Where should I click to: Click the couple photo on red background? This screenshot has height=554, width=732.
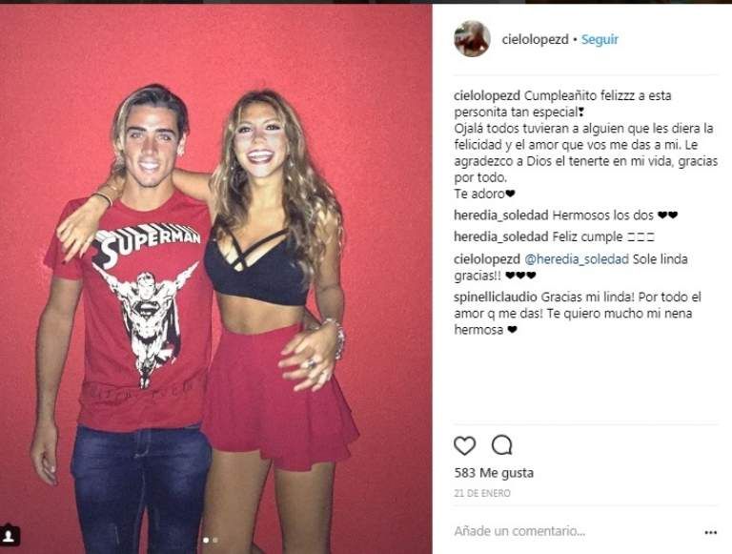point(215,278)
